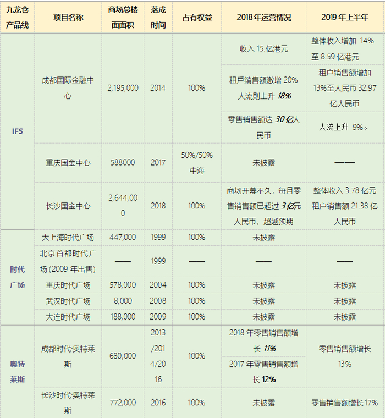The height and width of the screenshot is (418, 385).
Task: Click 2017年零售销售额增长12% cell
Action: [x=263, y=372]
